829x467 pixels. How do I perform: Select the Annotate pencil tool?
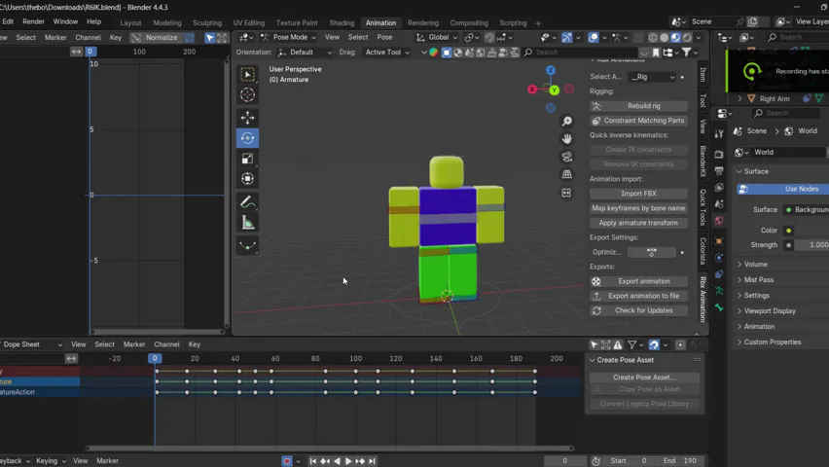[x=247, y=202]
